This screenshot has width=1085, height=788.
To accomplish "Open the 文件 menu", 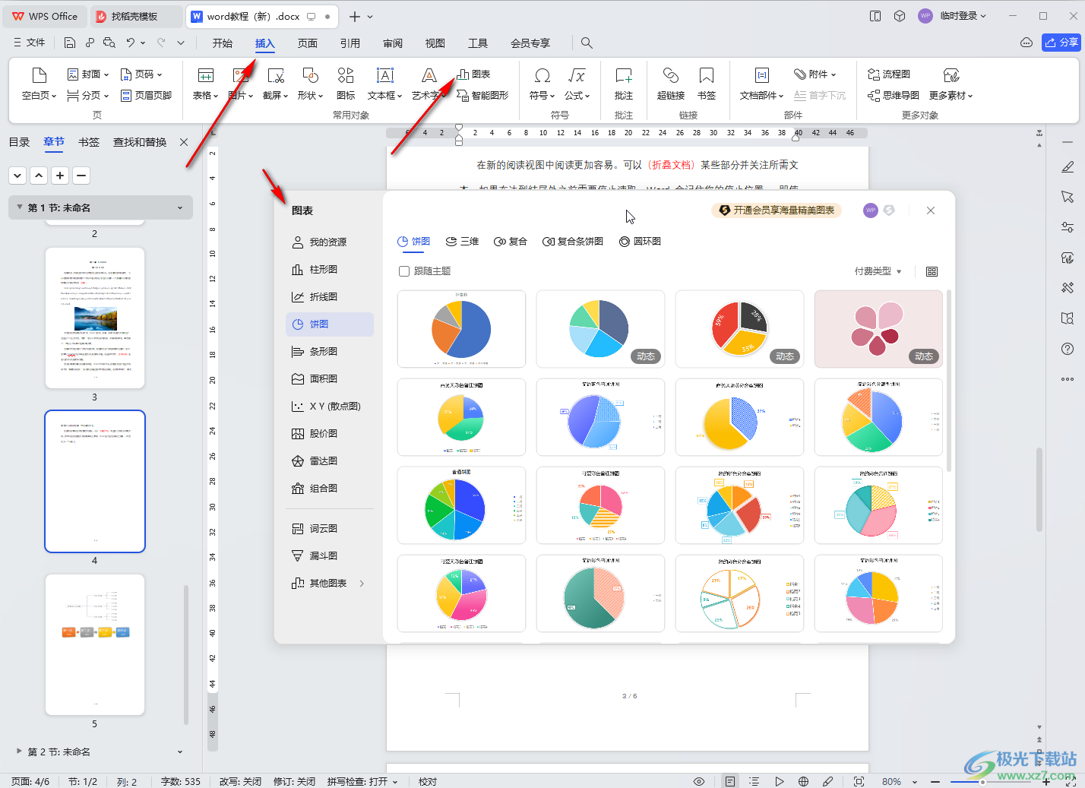I will click(29, 43).
